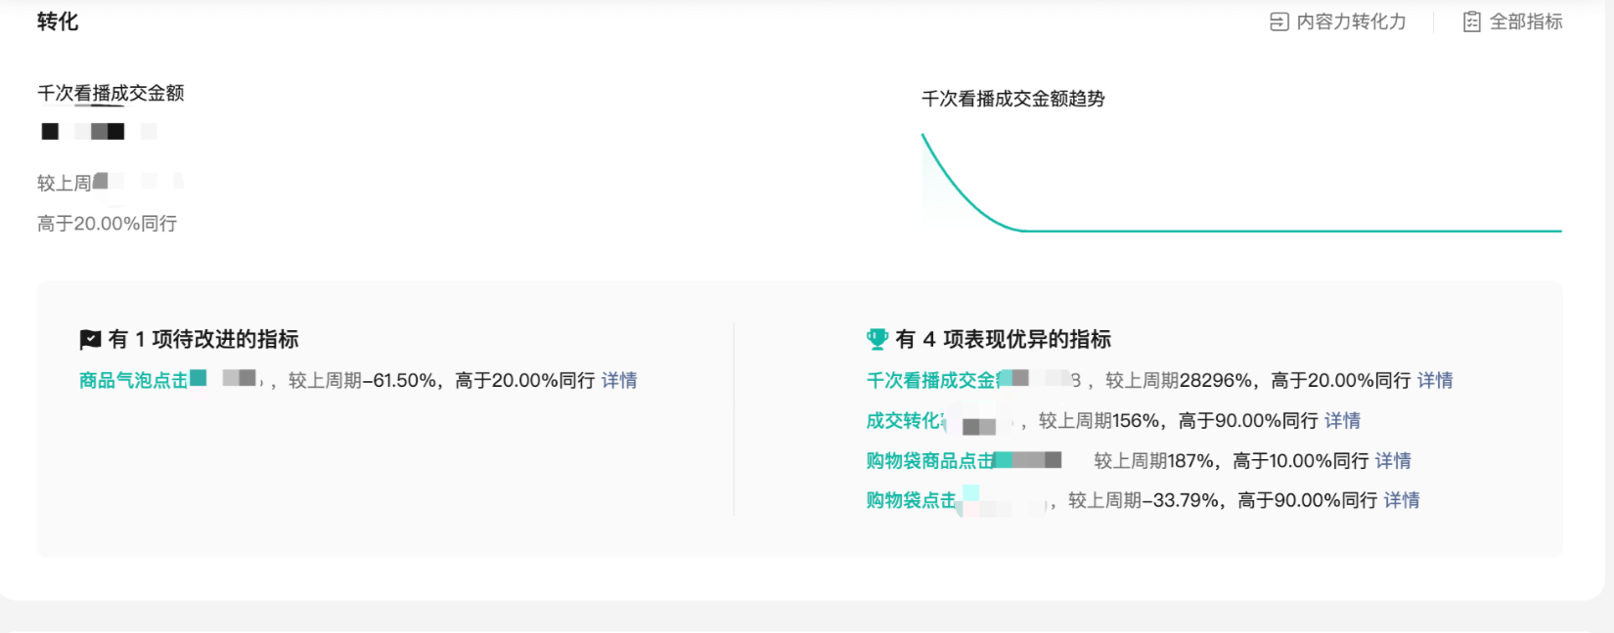Open 详情 for the 商品气泡点击 row
The image size is (1614, 633).
coord(619,381)
